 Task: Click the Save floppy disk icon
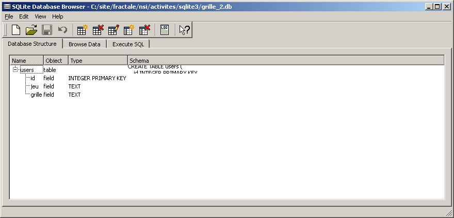pyautogui.click(x=46, y=30)
